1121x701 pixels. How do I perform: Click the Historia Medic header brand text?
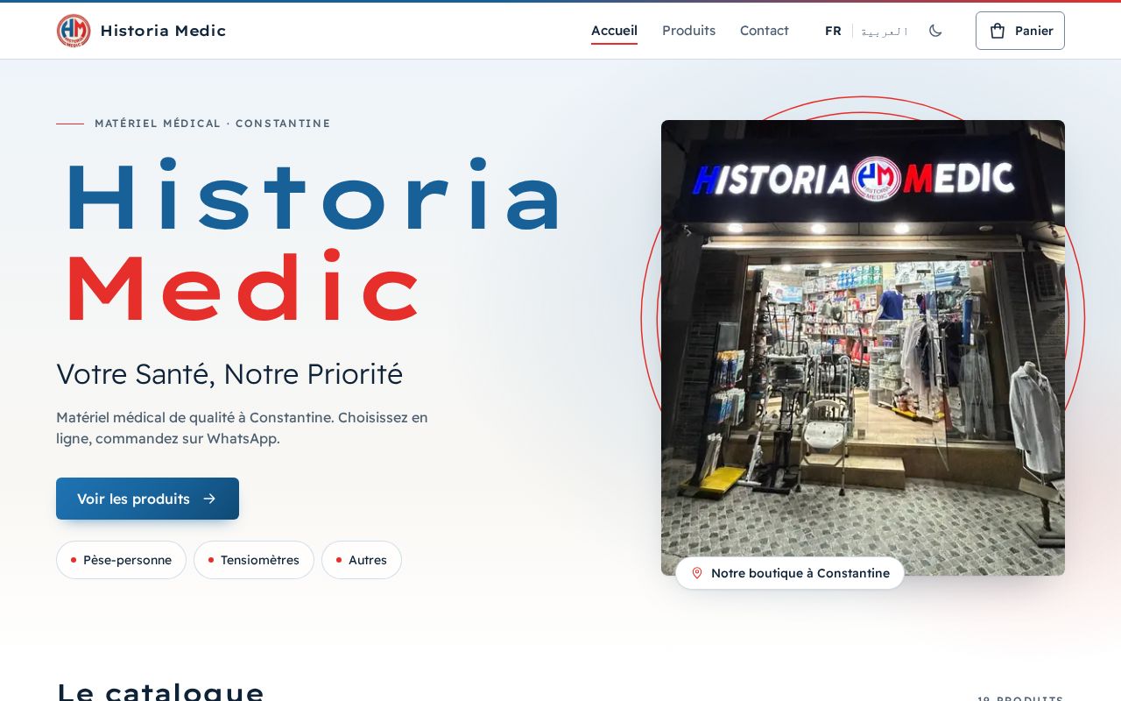(163, 31)
